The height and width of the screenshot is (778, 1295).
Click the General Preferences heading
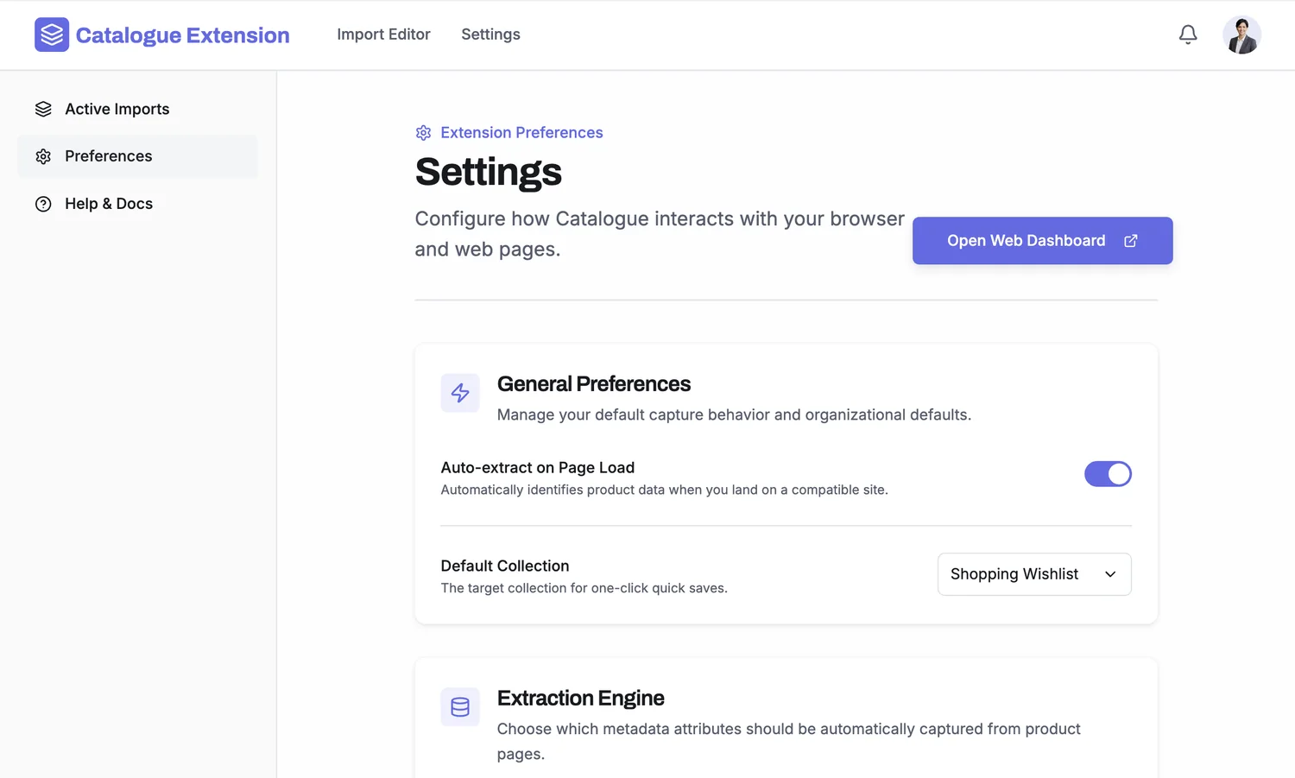pyautogui.click(x=594, y=383)
